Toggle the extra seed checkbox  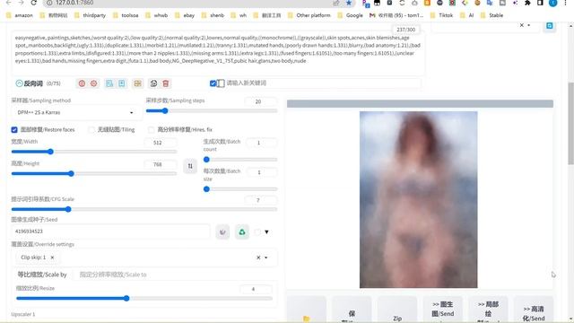[x=257, y=232]
